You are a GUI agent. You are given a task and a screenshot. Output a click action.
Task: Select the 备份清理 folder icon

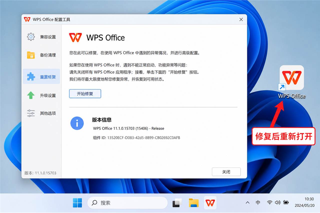tap(31, 55)
